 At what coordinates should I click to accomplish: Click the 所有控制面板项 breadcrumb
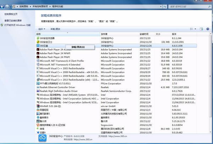tap(40, 6)
